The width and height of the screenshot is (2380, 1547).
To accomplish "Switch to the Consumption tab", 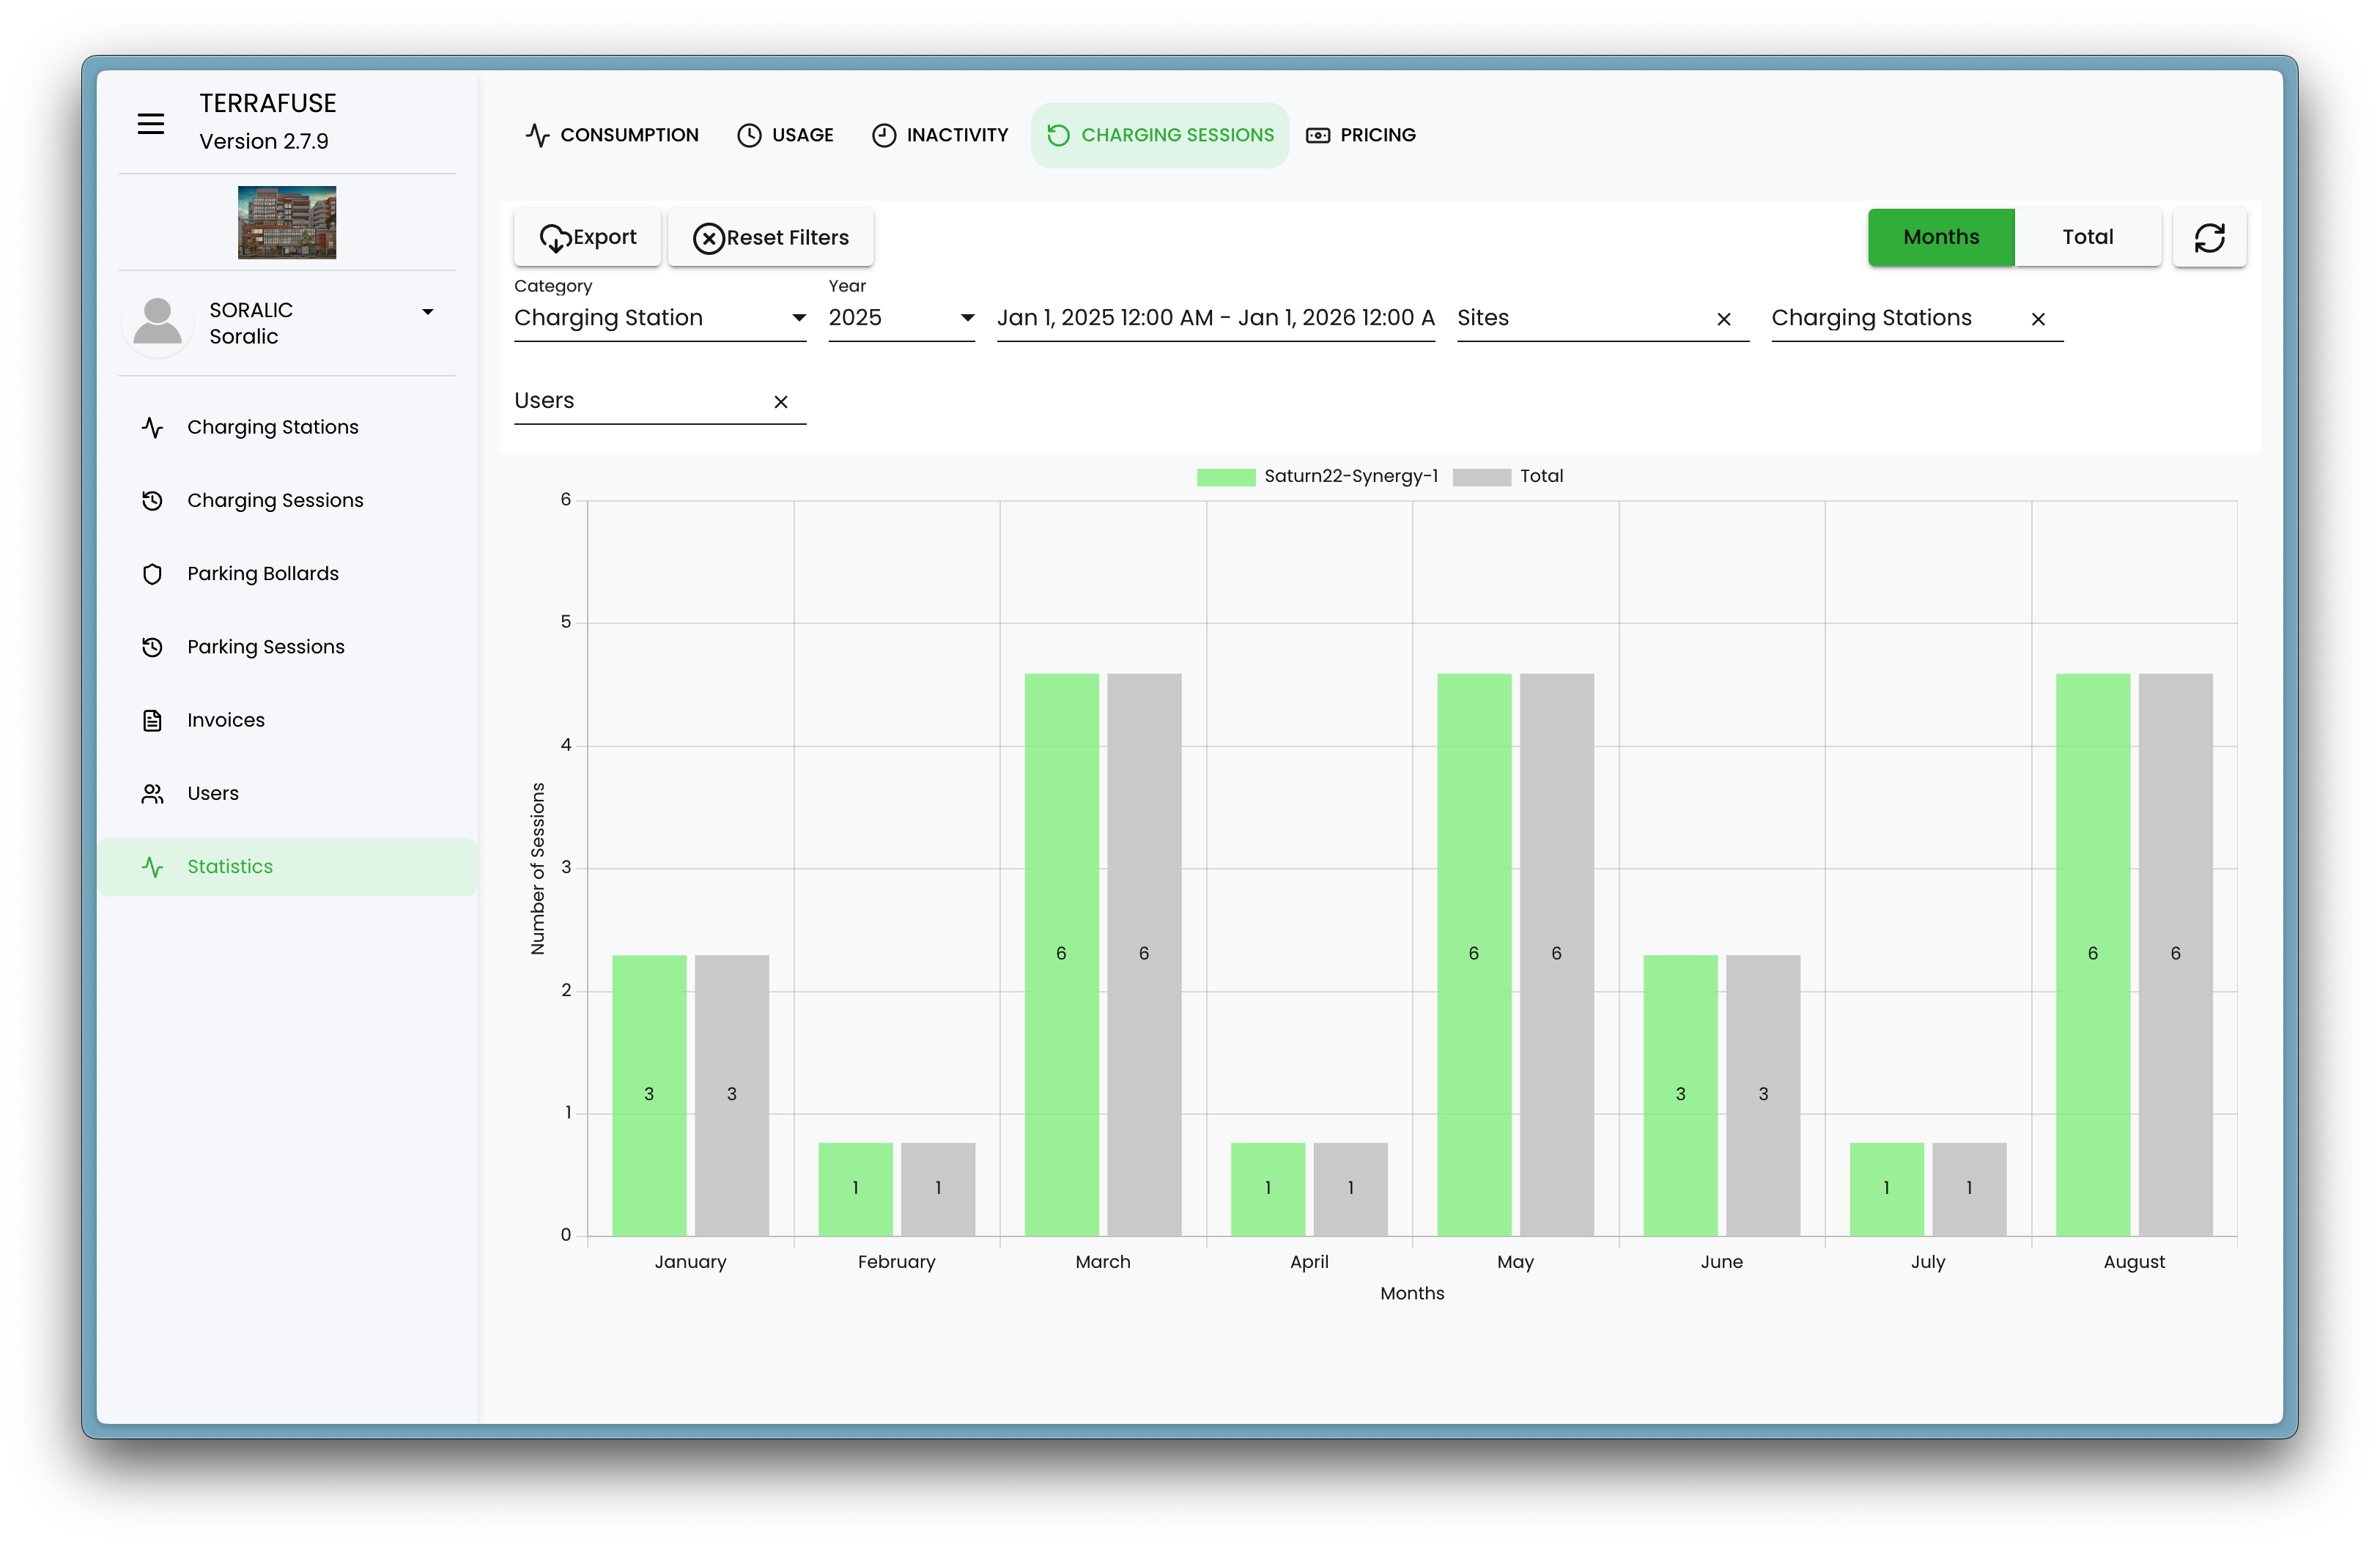I will click(612, 135).
